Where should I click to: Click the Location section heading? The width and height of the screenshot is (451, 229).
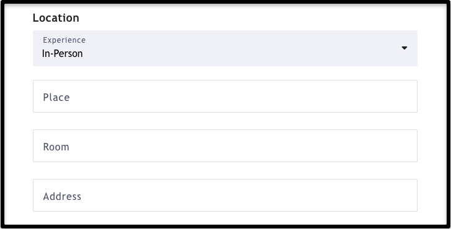[x=56, y=18]
